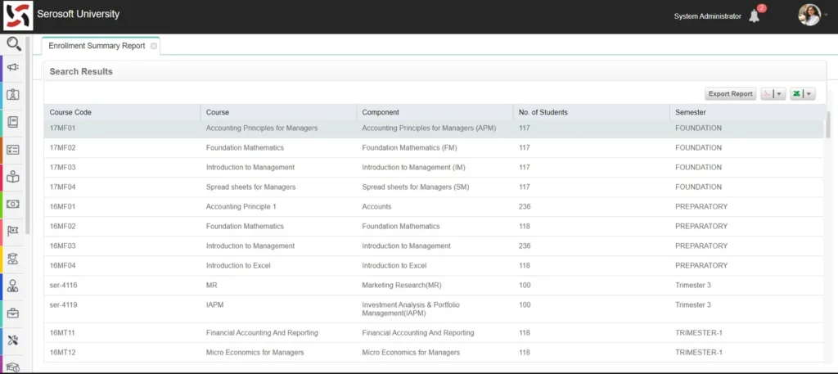
Task: Open the wrench tools settings sidebar icon
Action: point(13,340)
